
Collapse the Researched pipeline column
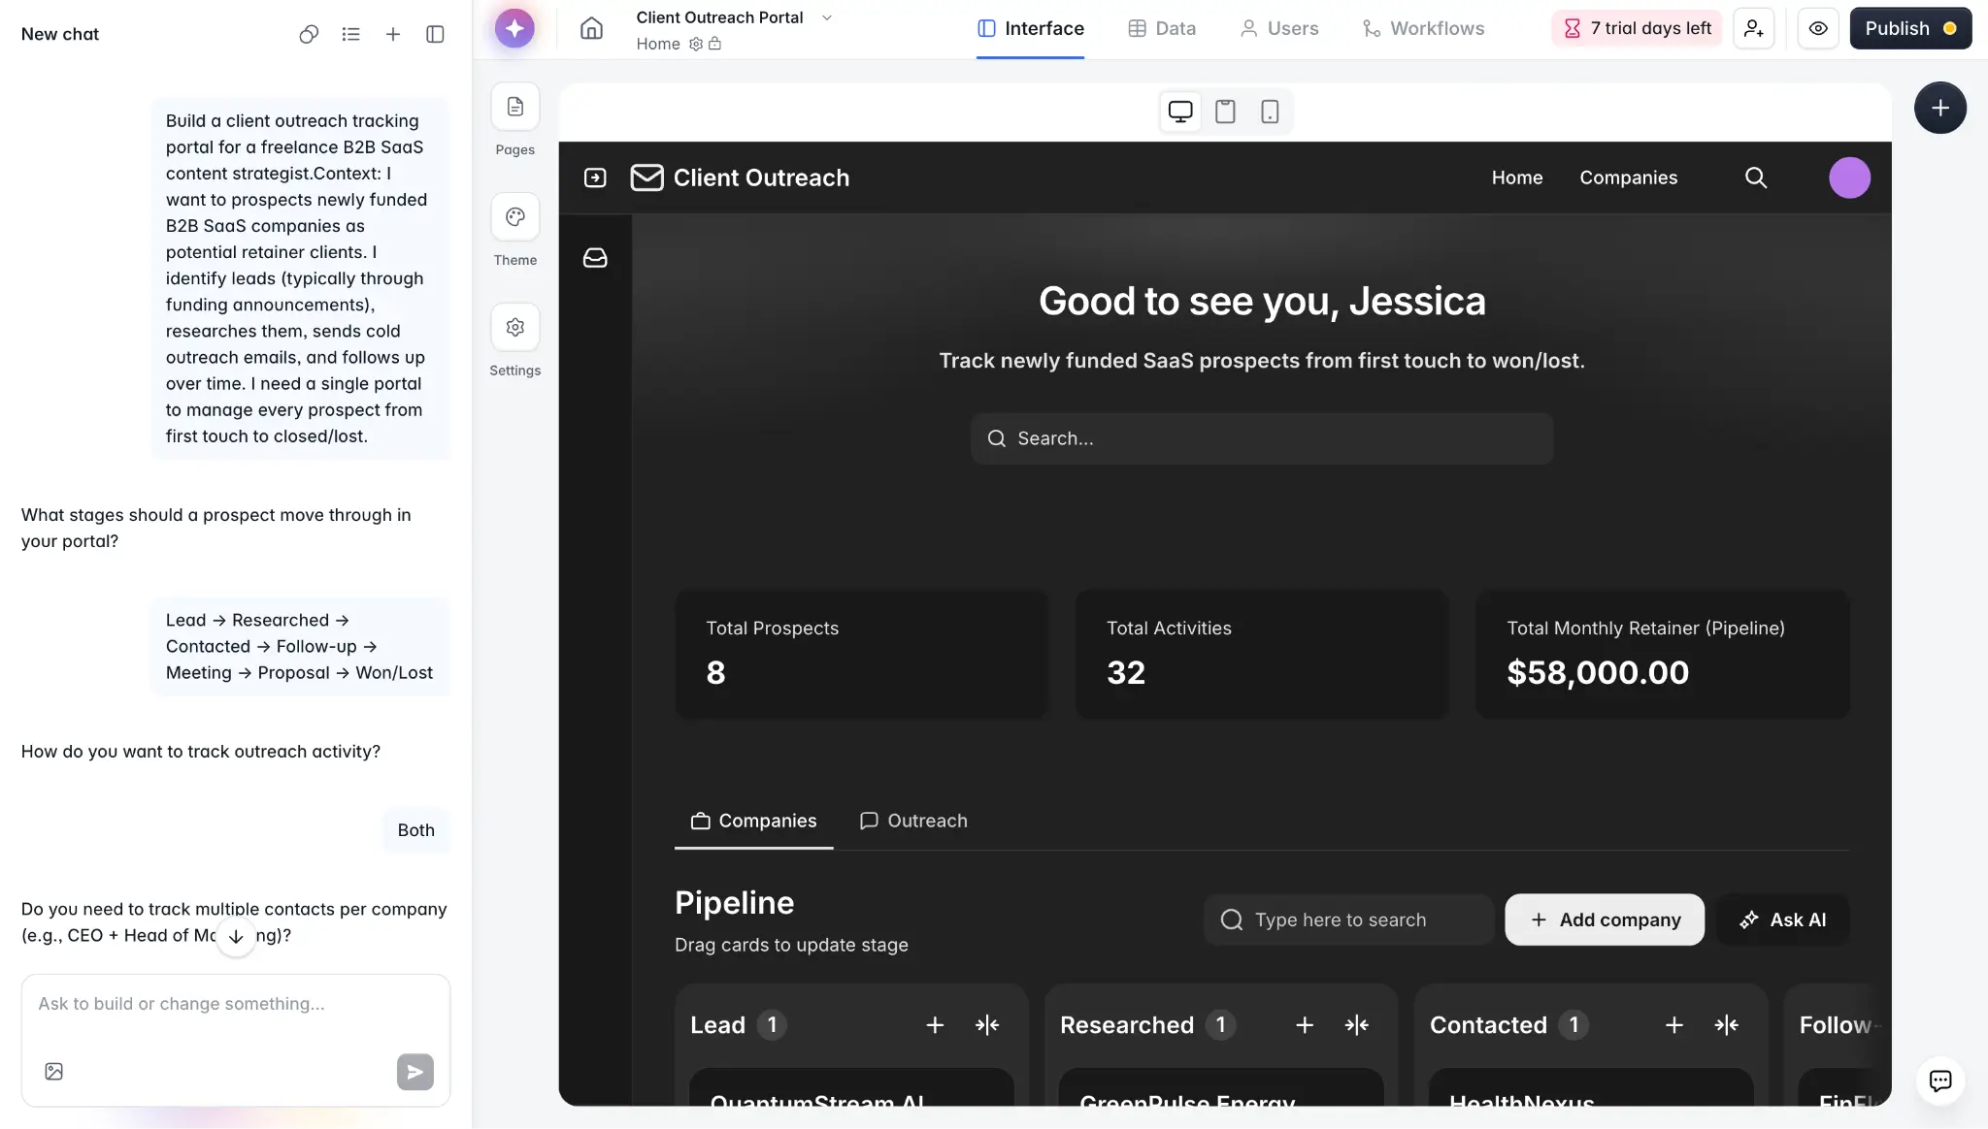point(1357,1024)
